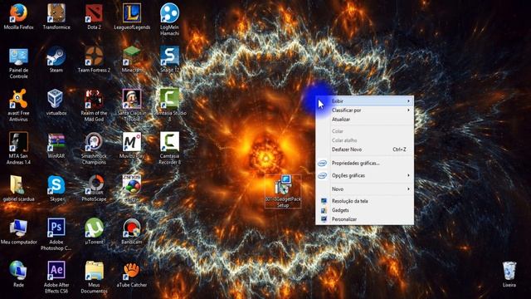Select the LogMeIn Hamachi icon
This screenshot has width=531, height=299.
pos(169,13)
